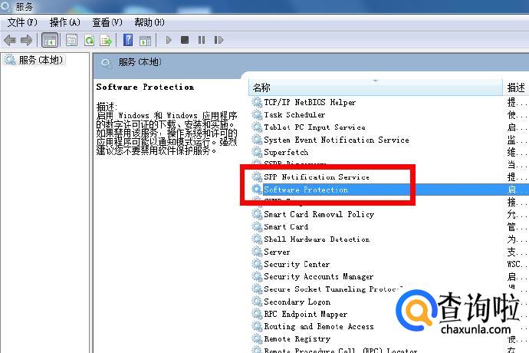
Task: Open the 操作(A) menu
Action: (x=64, y=22)
